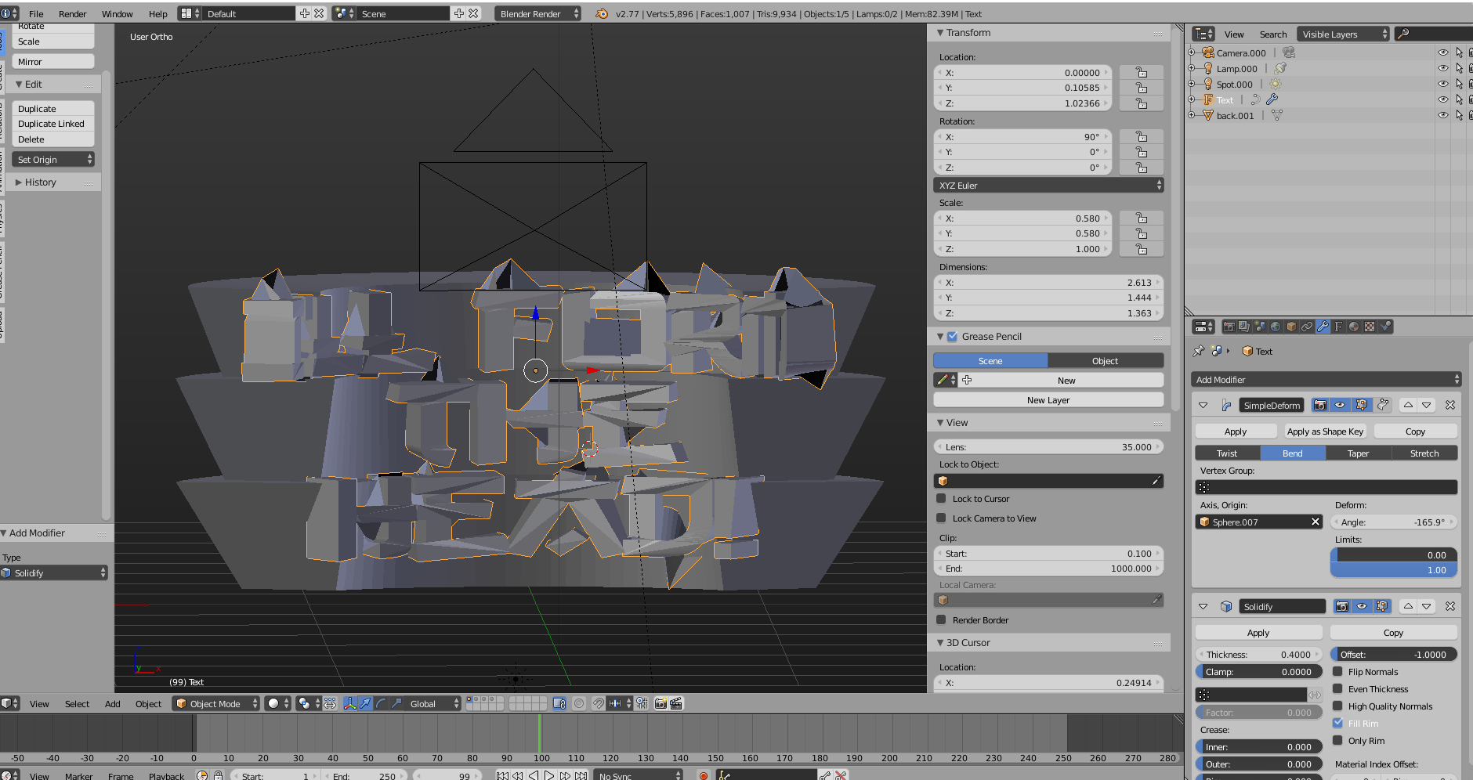This screenshot has height=780, width=1473.
Task: Enable the High Quality Normals checkbox
Action: (x=1337, y=706)
